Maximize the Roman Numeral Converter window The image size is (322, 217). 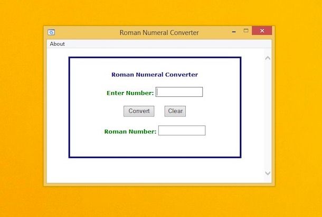246,31
